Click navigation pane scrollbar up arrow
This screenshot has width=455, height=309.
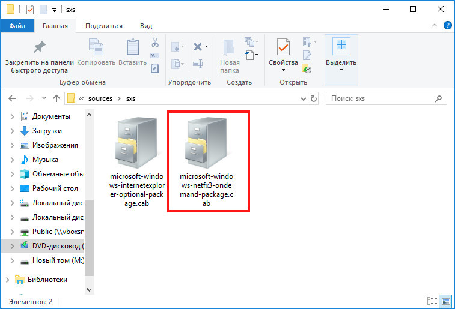pyautogui.click(x=90, y=115)
